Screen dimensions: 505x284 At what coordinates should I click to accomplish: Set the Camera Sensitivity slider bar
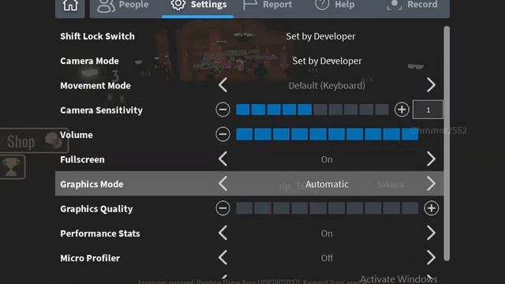(x=312, y=110)
